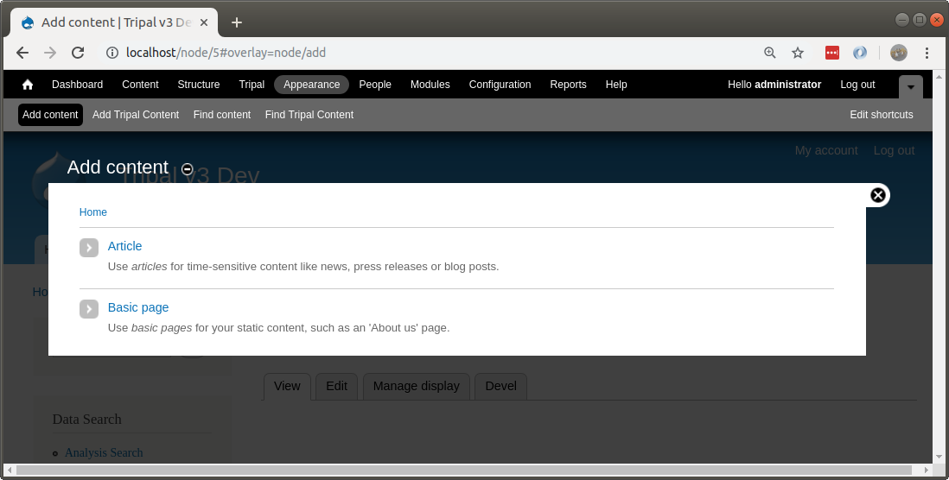
Task: Open a new browser tab
Action: [237, 22]
